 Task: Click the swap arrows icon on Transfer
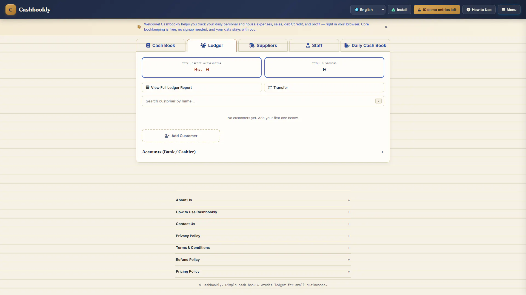coord(270,87)
